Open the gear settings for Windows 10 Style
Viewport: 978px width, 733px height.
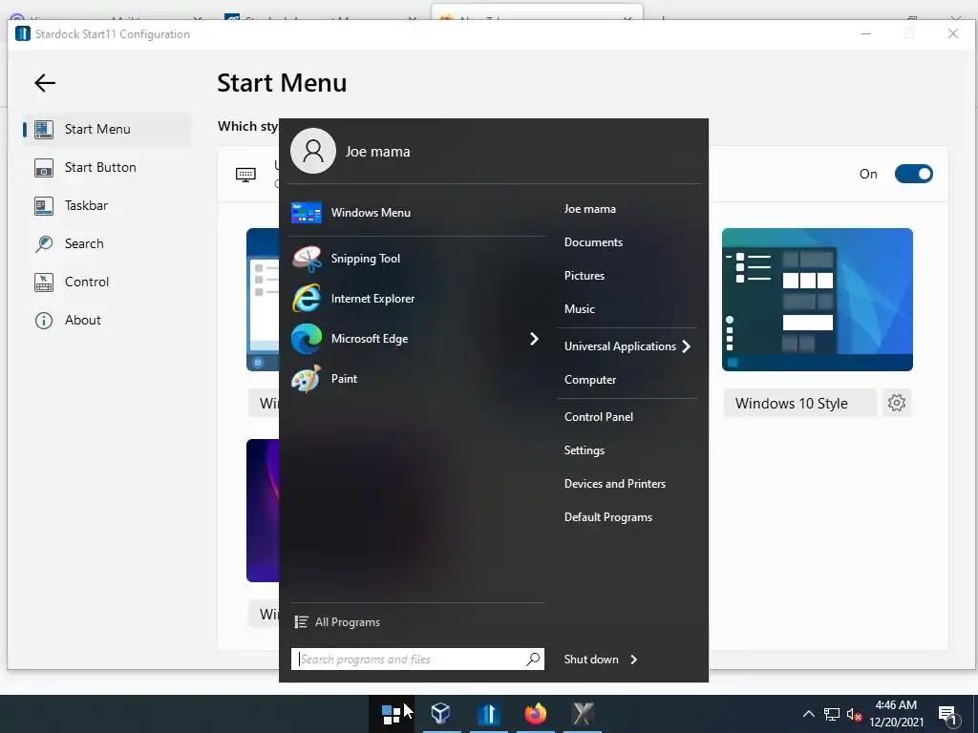pyautogui.click(x=896, y=403)
